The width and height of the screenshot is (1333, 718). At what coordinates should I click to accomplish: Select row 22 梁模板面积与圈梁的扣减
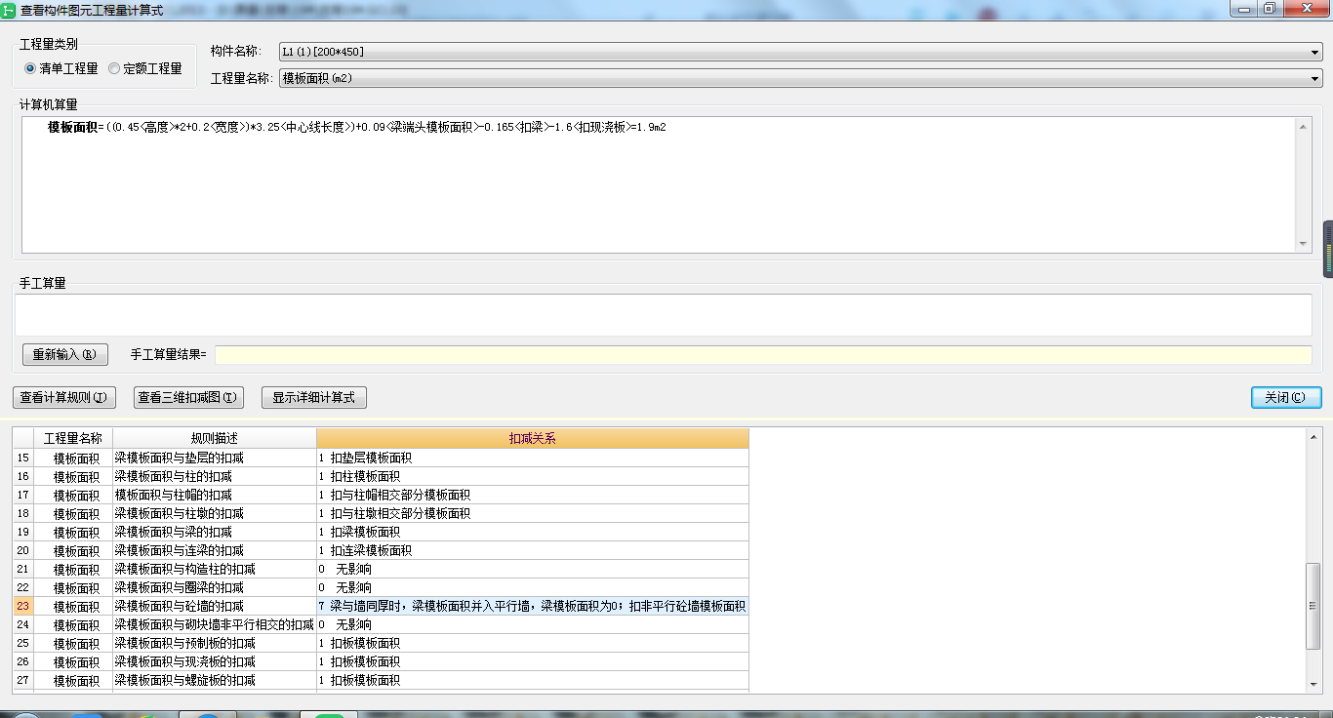(x=381, y=587)
